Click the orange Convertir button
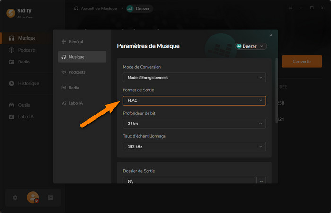The width and height of the screenshot is (331, 213). 301,62
